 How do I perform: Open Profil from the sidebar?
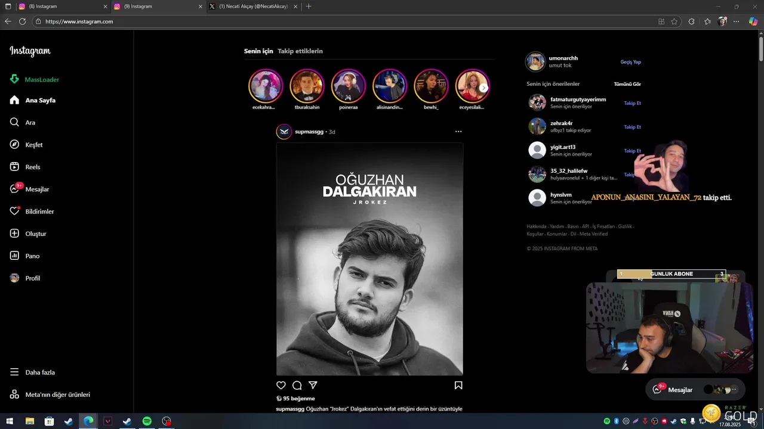click(x=25, y=278)
